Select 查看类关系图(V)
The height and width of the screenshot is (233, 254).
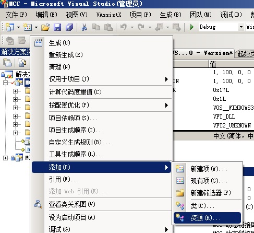[102, 204]
